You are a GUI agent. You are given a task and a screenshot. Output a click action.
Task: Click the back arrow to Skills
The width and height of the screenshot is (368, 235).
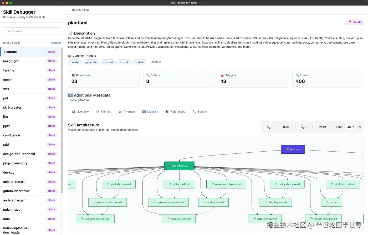pos(69,10)
